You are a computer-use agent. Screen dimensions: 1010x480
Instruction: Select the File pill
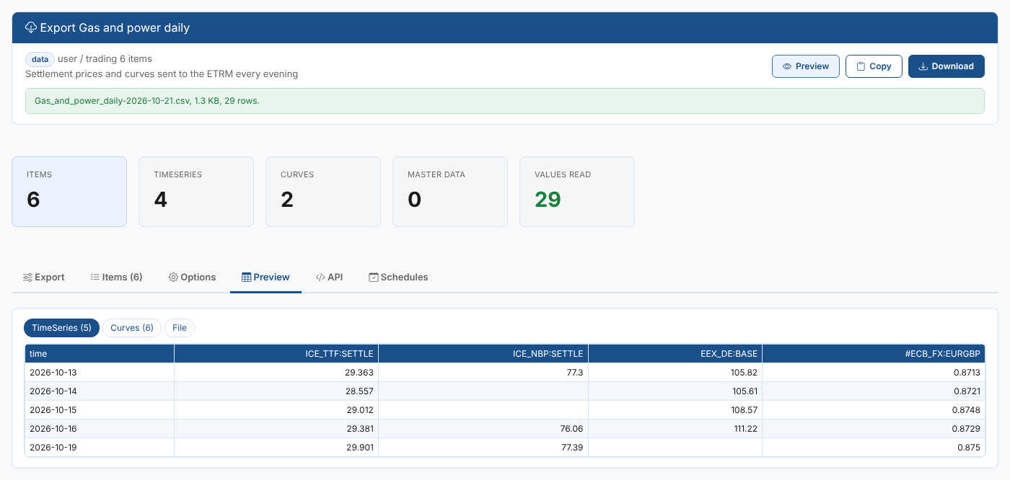(180, 328)
